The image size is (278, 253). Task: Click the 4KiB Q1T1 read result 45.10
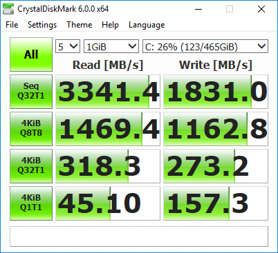click(x=108, y=203)
